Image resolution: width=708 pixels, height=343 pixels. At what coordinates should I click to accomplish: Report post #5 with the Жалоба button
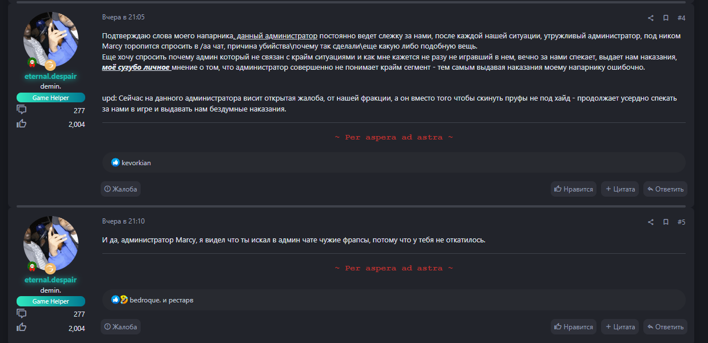coord(121,327)
